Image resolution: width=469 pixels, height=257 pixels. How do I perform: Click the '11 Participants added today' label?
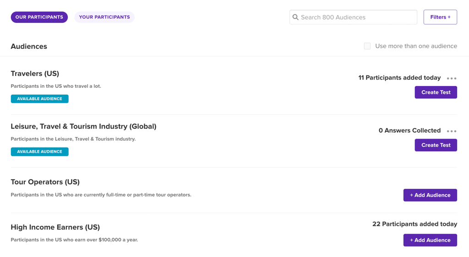[399, 78]
